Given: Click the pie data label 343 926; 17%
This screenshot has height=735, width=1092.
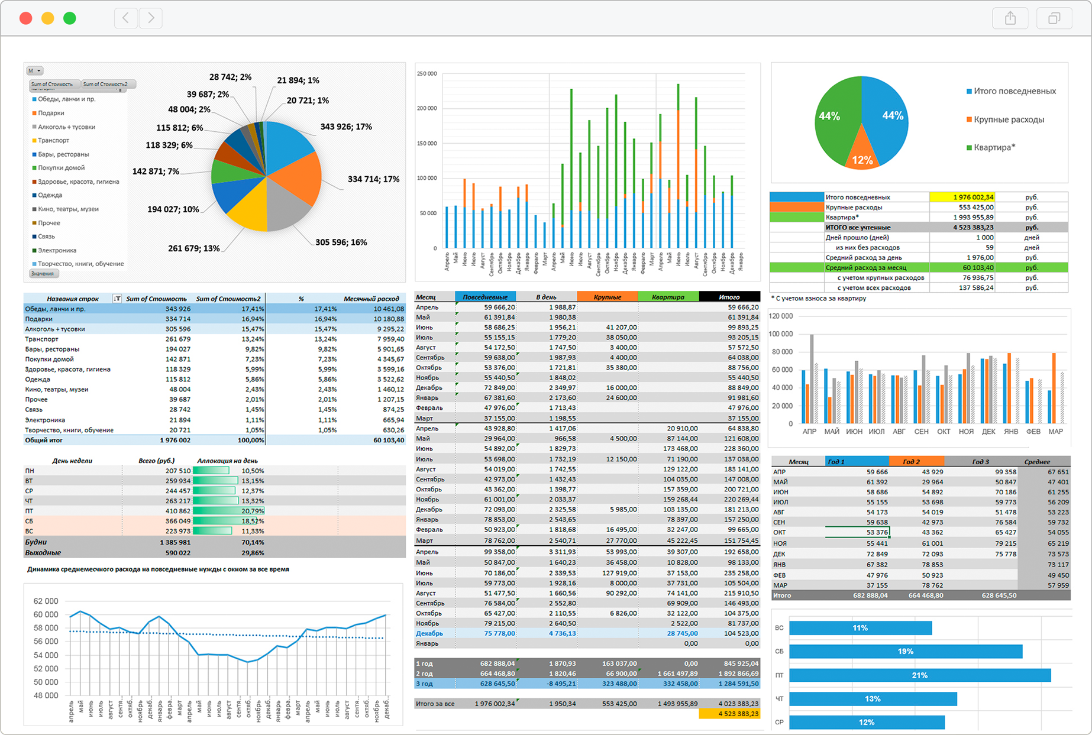Looking at the screenshot, I should (x=346, y=127).
